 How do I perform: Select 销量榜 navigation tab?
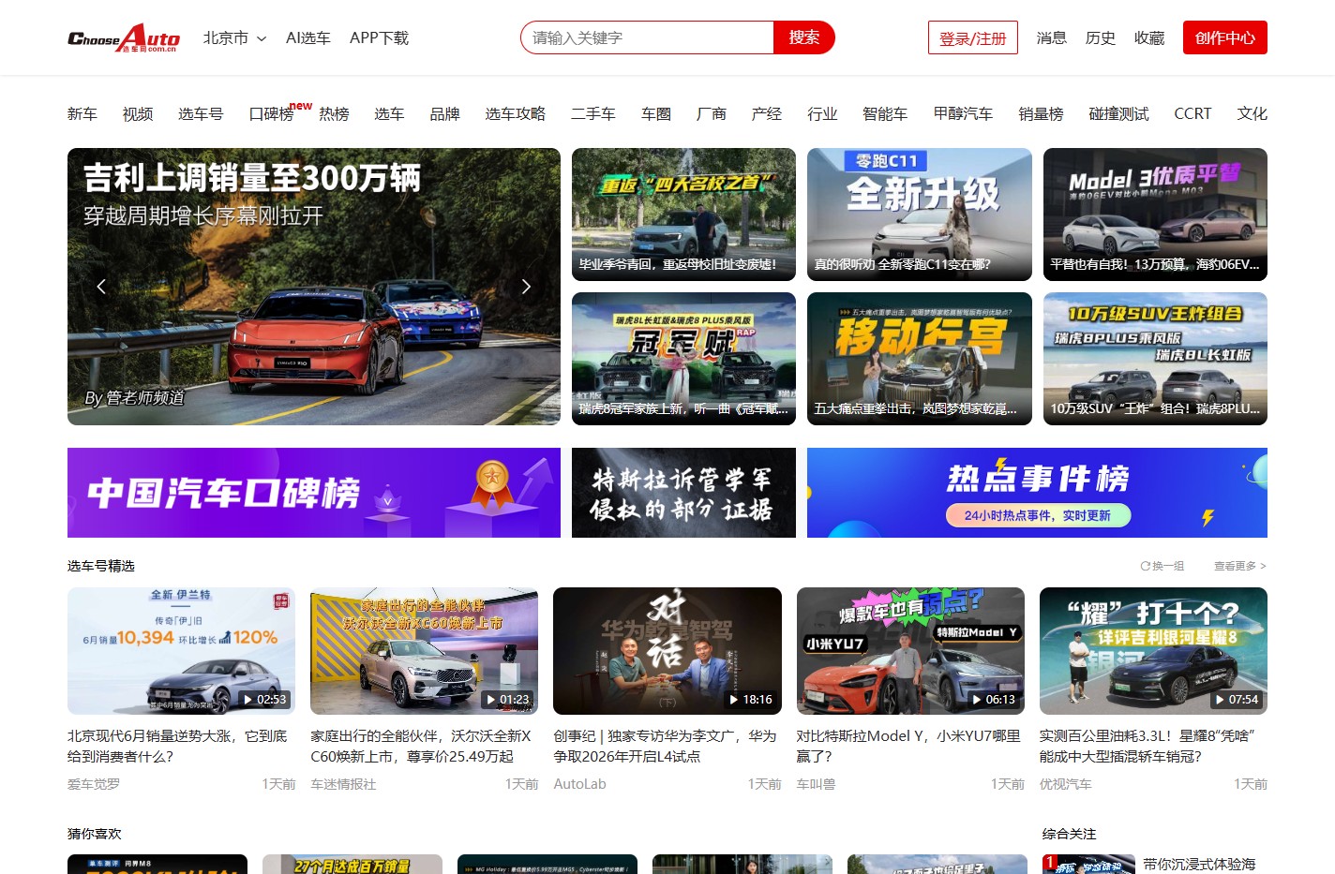coord(1041,114)
